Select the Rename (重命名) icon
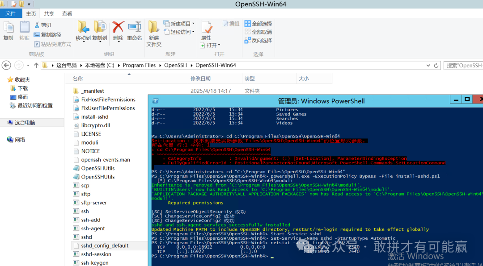Image resolution: width=483 pixels, height=266 pixels. tap(134, 28)
